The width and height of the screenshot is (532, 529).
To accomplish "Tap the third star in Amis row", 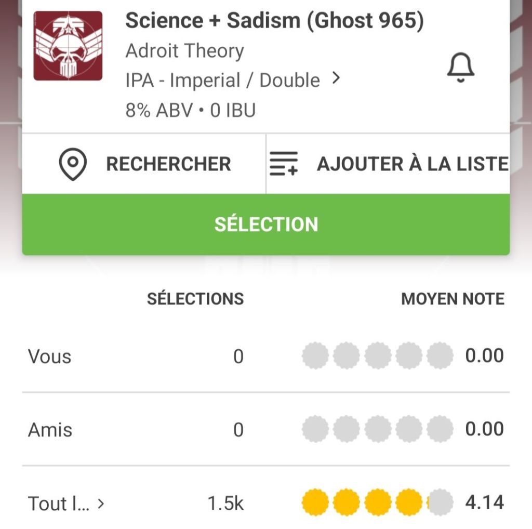I will [378, 429].
